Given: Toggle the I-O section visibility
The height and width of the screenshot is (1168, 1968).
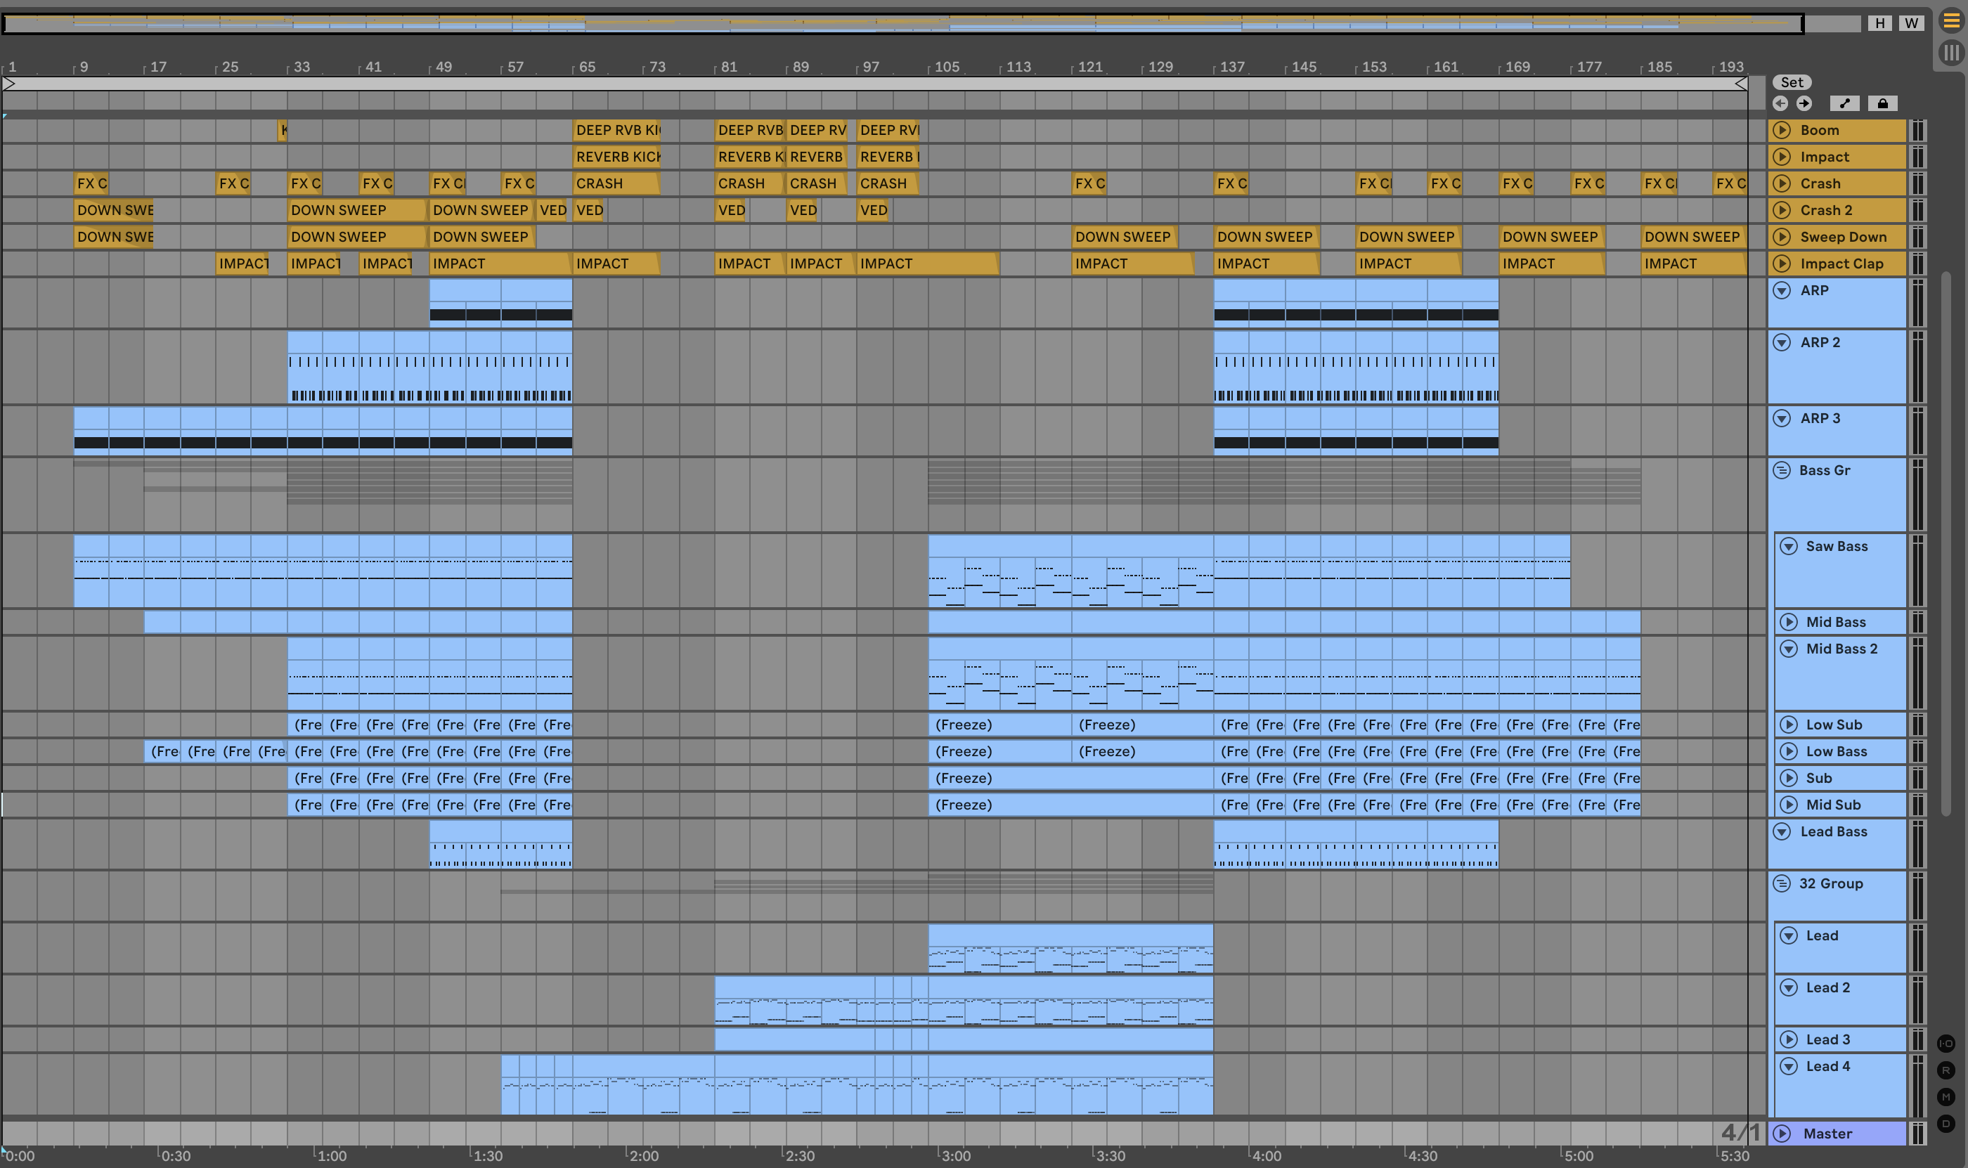Looking at the screenshot, I should click(x=1946, y=1044).
